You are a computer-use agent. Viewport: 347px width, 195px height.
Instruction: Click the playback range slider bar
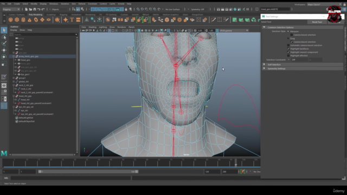click(x=88, y=172)
